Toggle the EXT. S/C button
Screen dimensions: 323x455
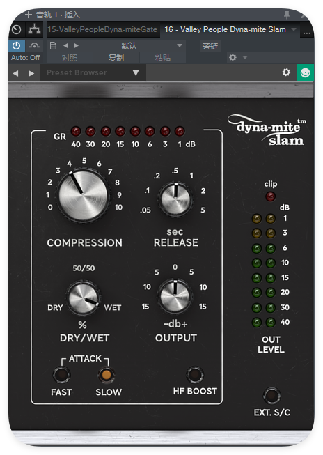[x=271, y=396]
